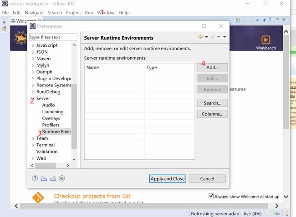
Task: Select the Validation preferences item
Action: [47, 151]
